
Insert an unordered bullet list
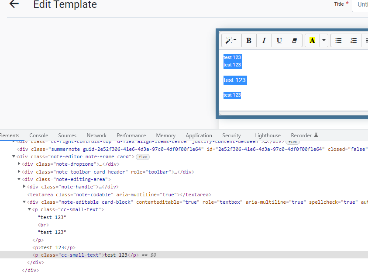coord(338,40)
